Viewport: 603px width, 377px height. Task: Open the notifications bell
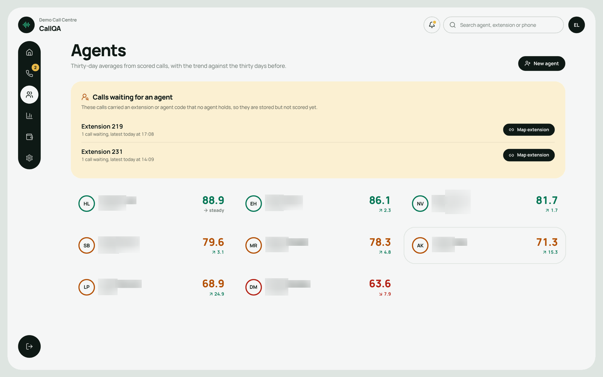click(432, 25)
